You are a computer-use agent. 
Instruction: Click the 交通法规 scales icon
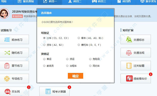129,53
